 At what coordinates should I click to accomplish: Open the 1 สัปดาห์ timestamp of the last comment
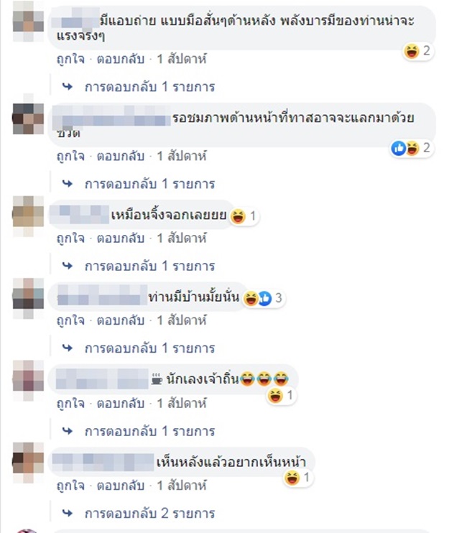(x=182, y=486)
